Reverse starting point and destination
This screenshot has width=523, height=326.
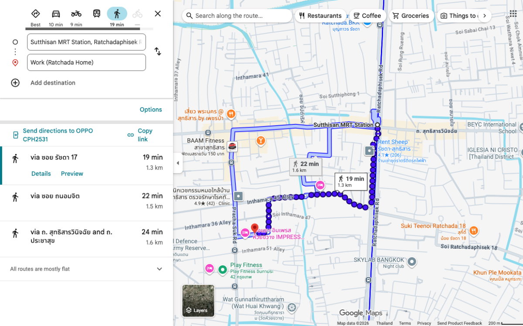(x=158, y=51)
